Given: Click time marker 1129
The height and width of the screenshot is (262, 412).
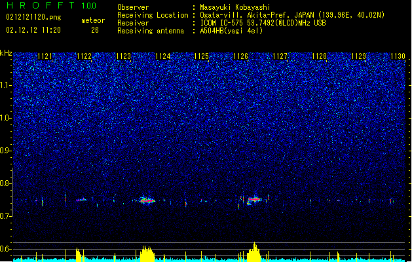Looking at the screenshot, I should (359, 56).
